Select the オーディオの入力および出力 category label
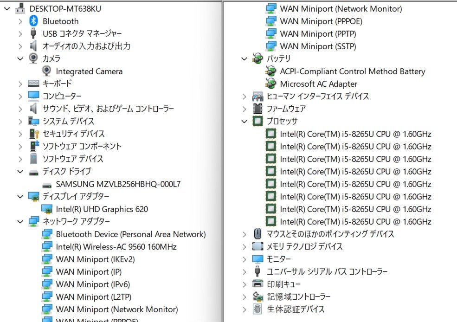457x322 pixels. tap(86, 46)
